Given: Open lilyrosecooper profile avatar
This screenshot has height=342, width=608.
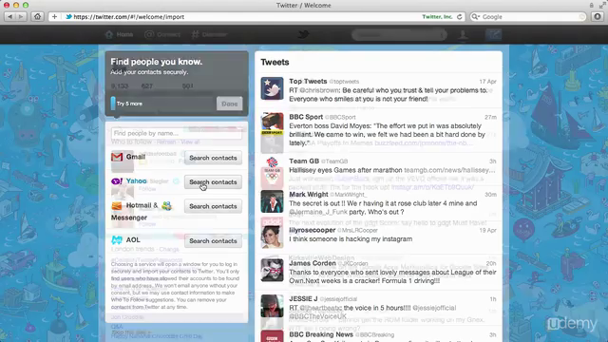Looking at the screenshot, I should [x=272, y=237].
